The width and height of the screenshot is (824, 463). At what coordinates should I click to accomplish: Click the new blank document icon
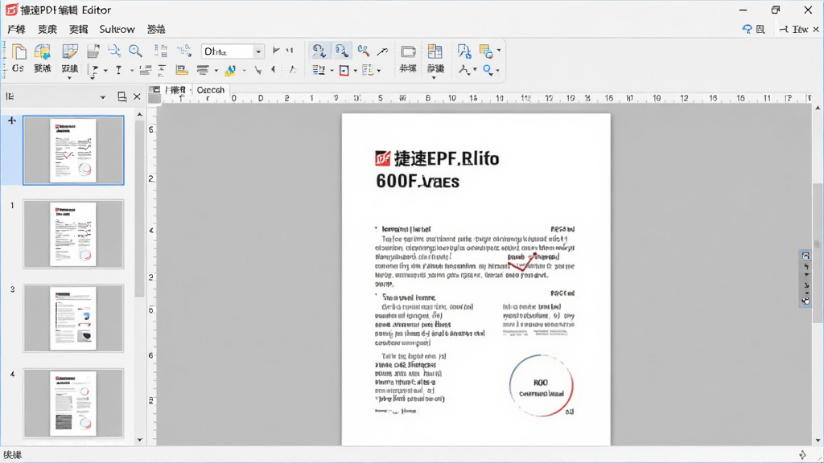19,51
